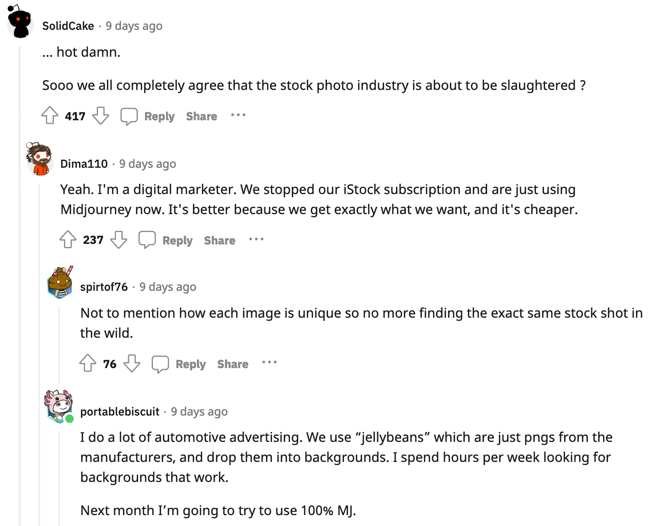The image size is (653, 526).
Task: Click spirtof76's avatar image
Action: point(60,282)
